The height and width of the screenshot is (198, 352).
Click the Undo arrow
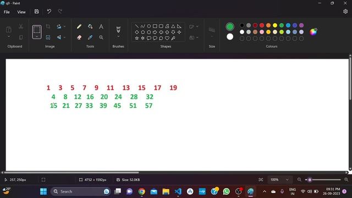point(49,12)
